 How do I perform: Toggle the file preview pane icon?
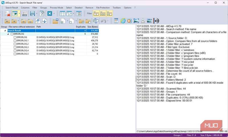15,14
